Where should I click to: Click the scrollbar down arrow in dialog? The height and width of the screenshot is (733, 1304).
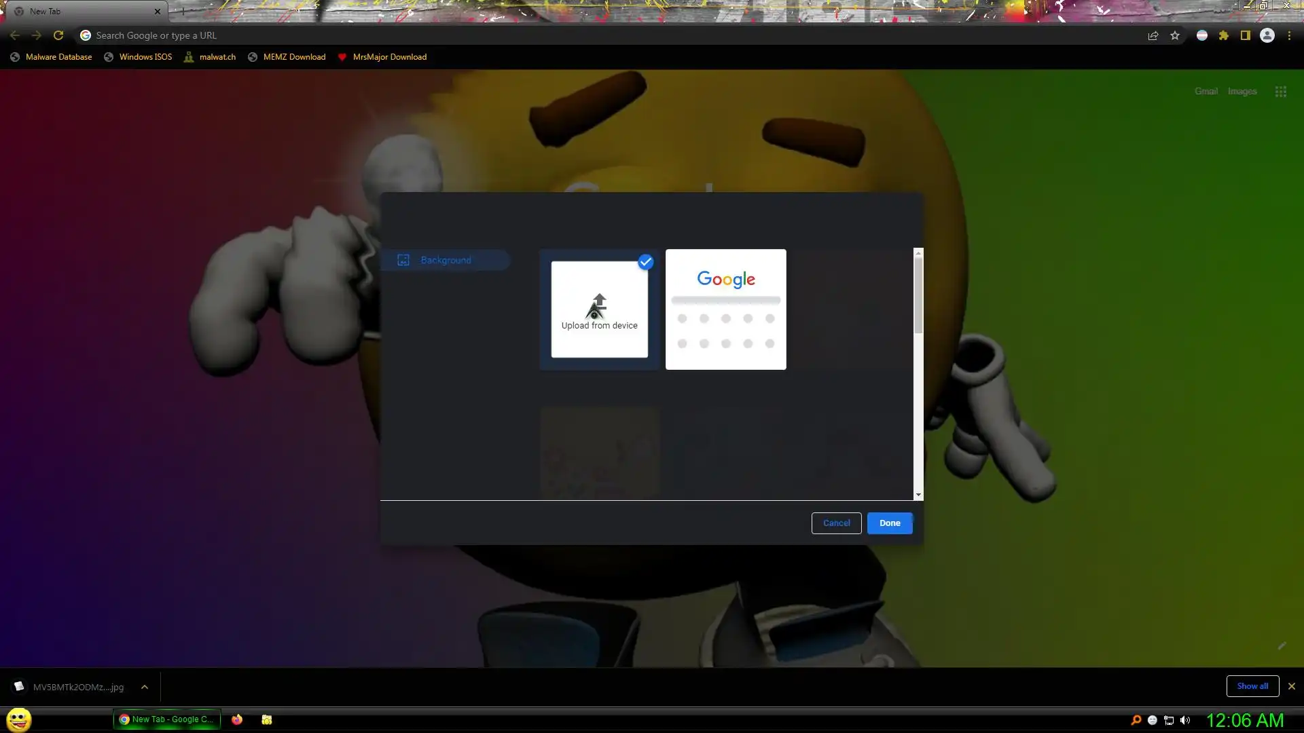(x=918, y=495)
